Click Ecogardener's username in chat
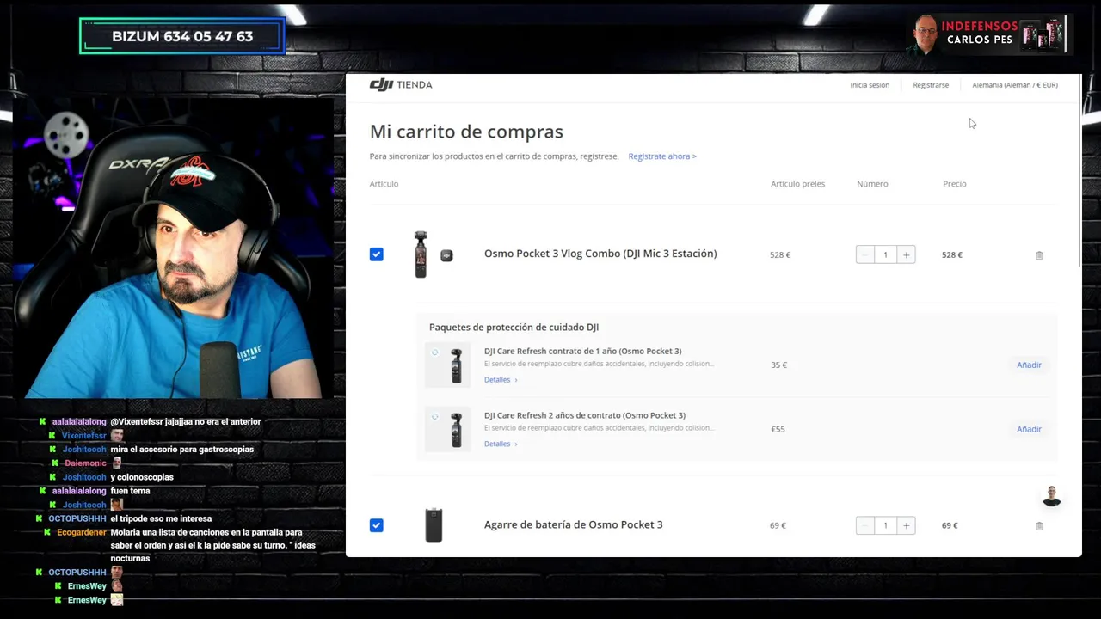The width and height of the screenshot is (1101, 619). pos(82,533)
